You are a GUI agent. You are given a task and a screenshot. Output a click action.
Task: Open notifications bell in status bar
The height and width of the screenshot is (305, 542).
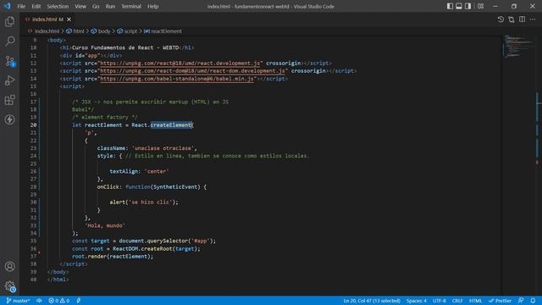(x=533, y=301)
